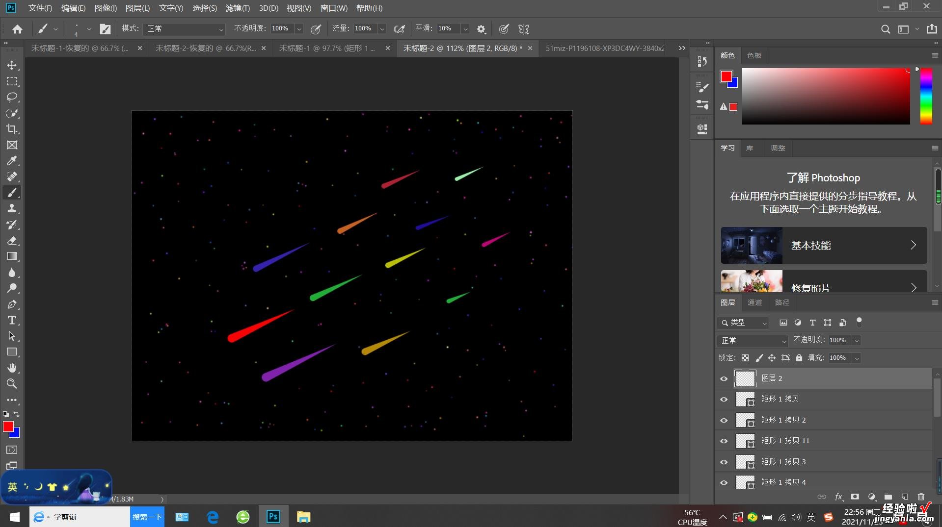Toggle lock transparent pixels
This screenshot has height=527, width=942.
tap(745, 358)
